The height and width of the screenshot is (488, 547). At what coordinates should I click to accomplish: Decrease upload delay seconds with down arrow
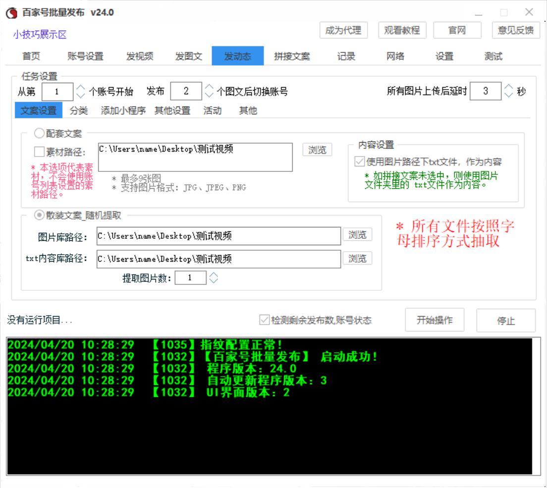(x=509, y=95)
